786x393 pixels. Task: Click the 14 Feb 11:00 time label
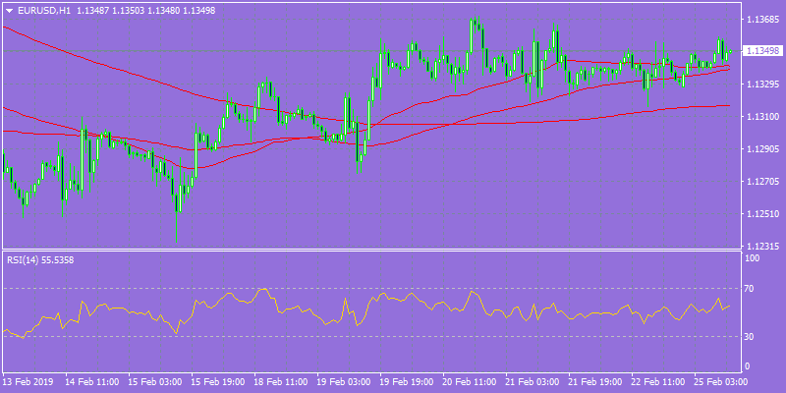coord(92,382)
